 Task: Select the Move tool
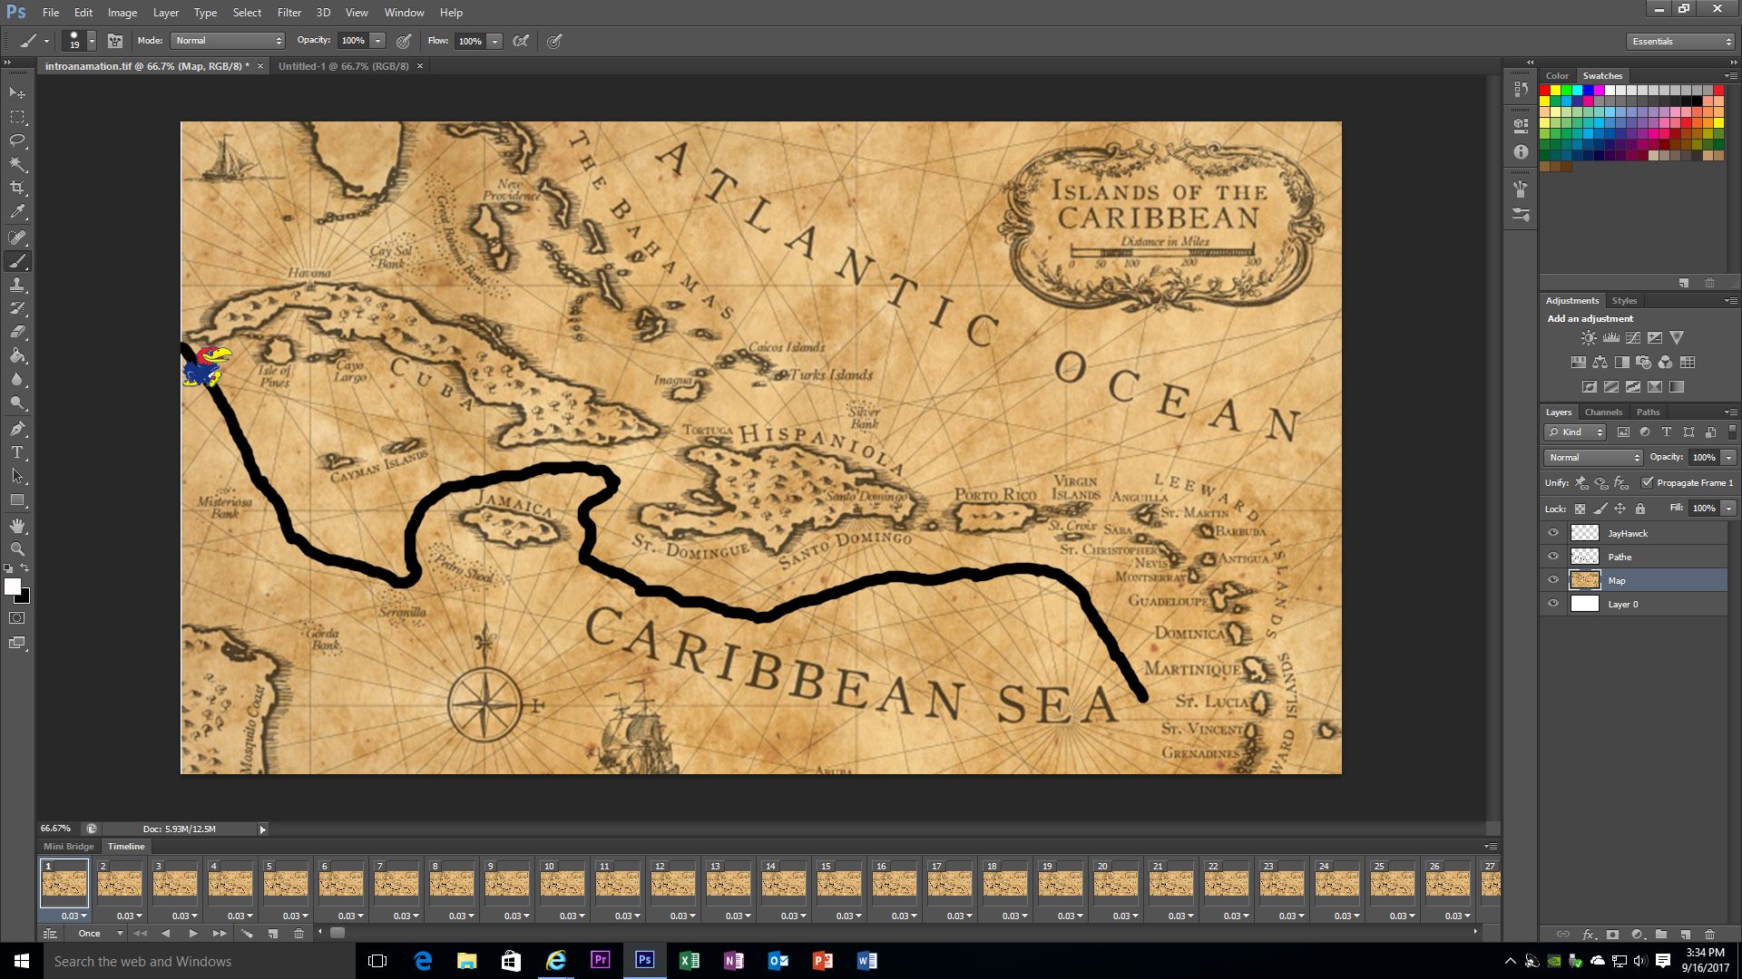tap(17, 93)
